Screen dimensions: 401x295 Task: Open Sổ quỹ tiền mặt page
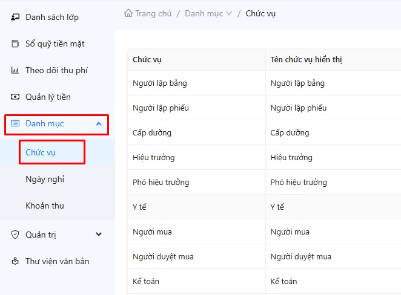(55, 44)
